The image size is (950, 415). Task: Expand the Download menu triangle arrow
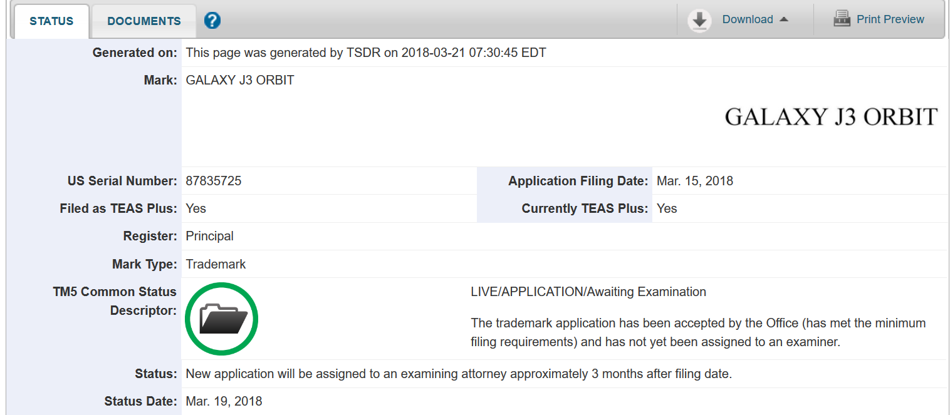tap(783, 19)
